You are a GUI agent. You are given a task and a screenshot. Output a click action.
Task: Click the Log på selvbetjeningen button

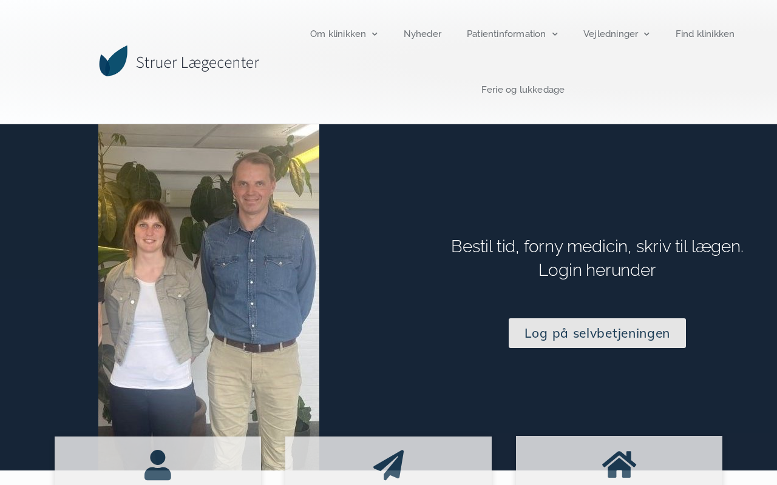(x=597, y=333)
